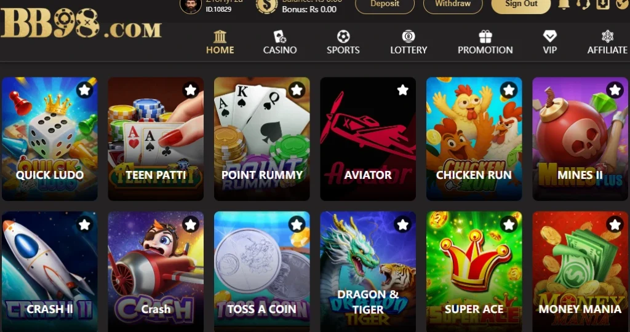Click the BB98.COM logo
The height and width of the screenshot is (332, 630).
[x=81, y=24]
